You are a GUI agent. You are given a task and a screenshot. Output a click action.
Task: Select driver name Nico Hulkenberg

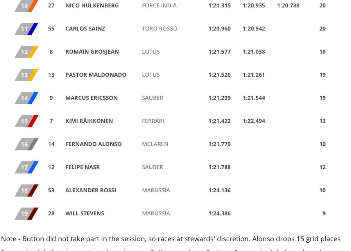tap(92, 6)
